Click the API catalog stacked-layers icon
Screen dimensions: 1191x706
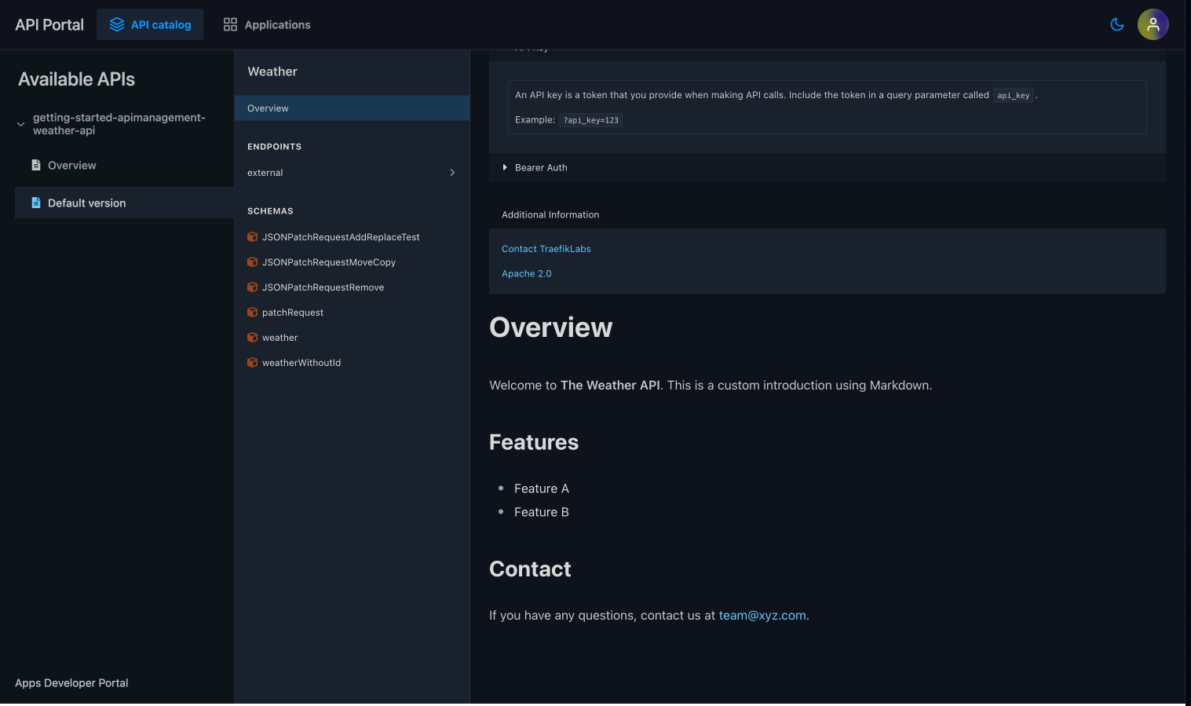point(118,24)
